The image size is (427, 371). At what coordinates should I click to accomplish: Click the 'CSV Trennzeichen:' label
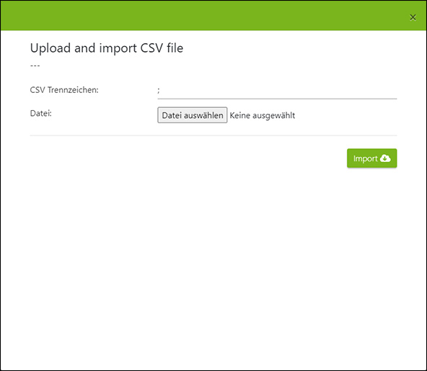(x=64, y=90)
